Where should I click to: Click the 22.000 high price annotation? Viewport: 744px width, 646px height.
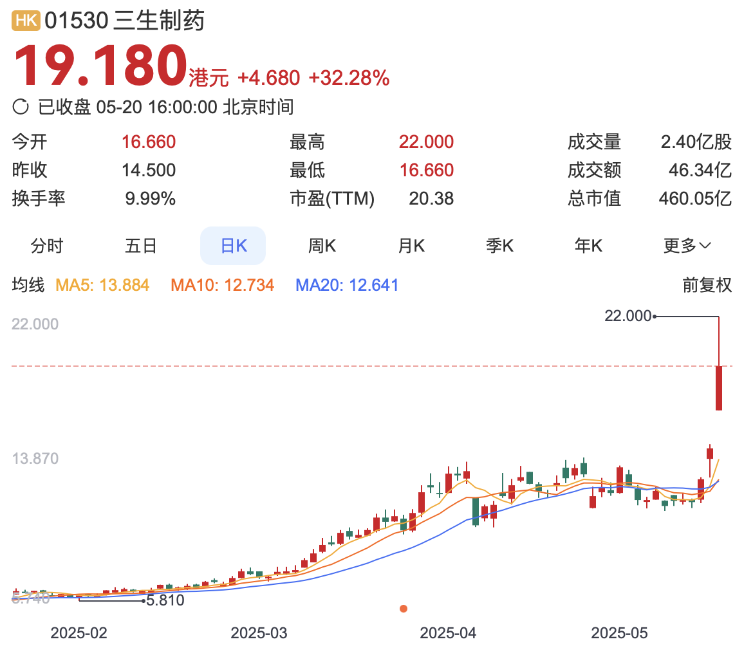click(x=628, y=316)
